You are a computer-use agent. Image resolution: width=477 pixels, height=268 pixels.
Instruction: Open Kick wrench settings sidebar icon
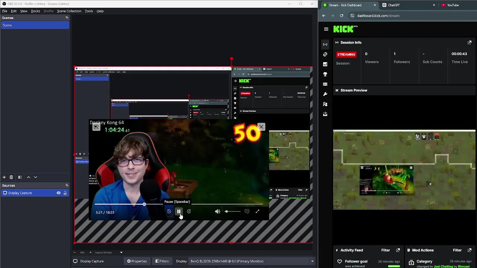(x=325, y=94)
